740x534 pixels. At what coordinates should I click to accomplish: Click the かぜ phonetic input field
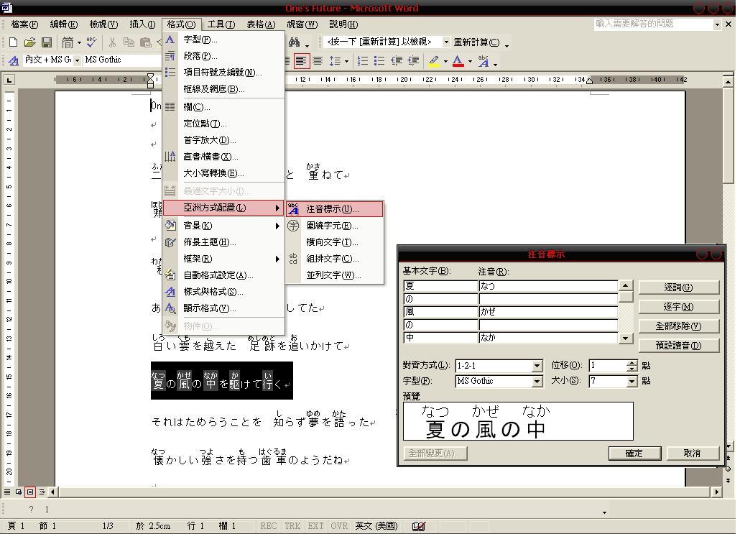548,312
